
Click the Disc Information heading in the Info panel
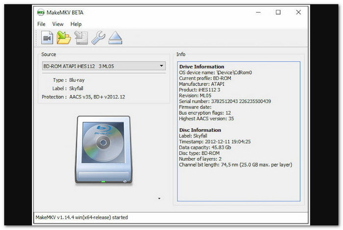200,130
